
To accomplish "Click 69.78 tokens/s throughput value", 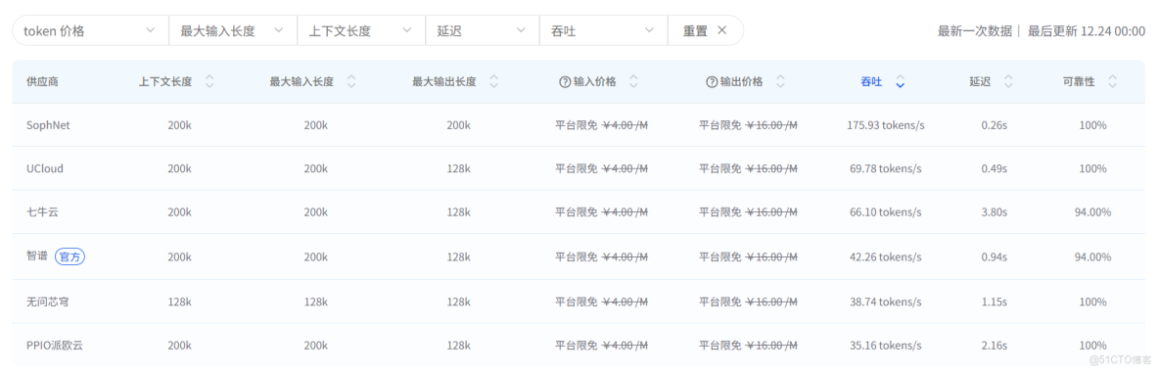I will [x=886, y=168].
